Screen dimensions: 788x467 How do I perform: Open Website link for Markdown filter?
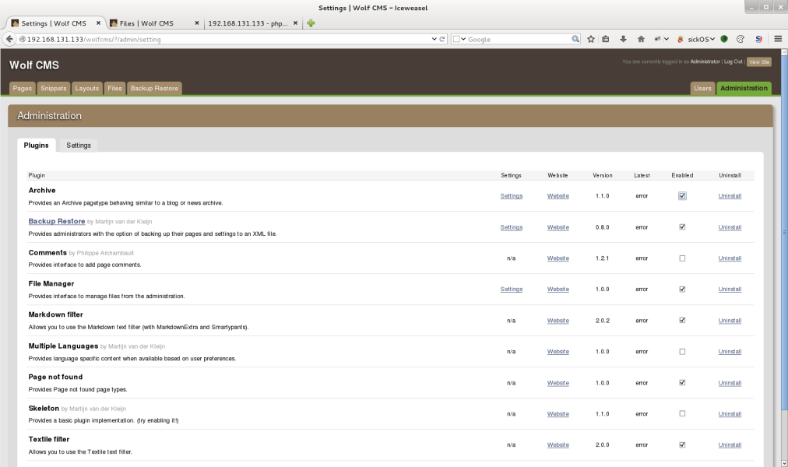point(558,321)
